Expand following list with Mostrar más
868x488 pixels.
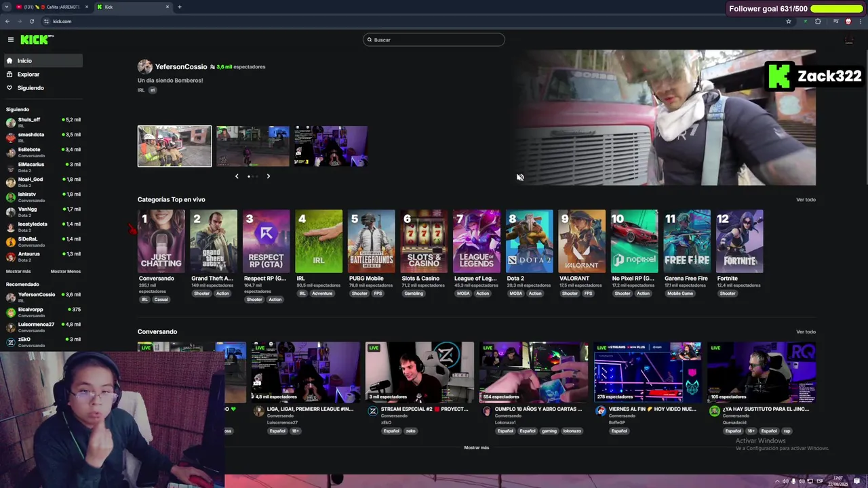(18, 271)
